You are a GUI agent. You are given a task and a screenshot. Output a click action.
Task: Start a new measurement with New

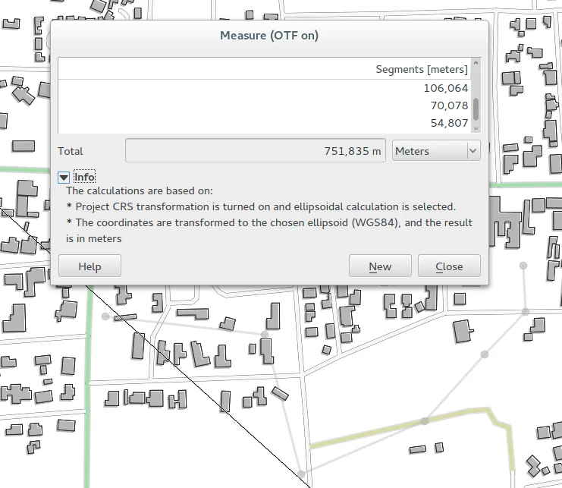(x=380, y=266)
